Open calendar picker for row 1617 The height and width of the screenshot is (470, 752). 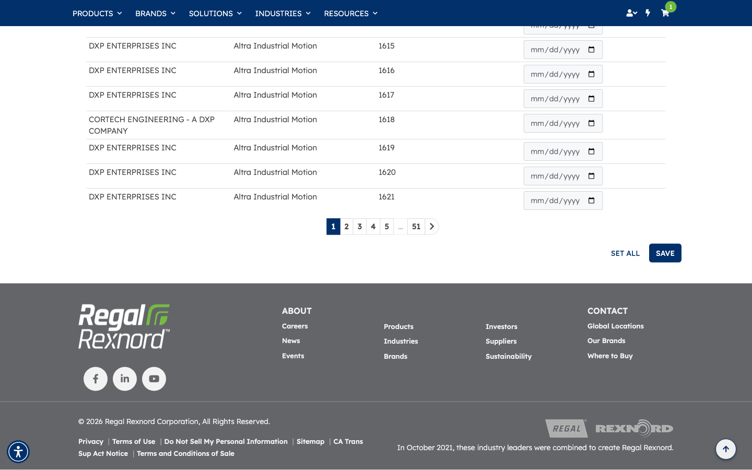point(592,99)
